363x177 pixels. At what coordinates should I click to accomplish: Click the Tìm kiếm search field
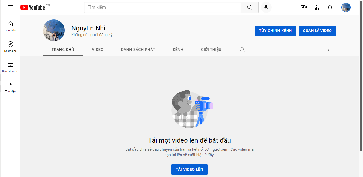[163, 7]
